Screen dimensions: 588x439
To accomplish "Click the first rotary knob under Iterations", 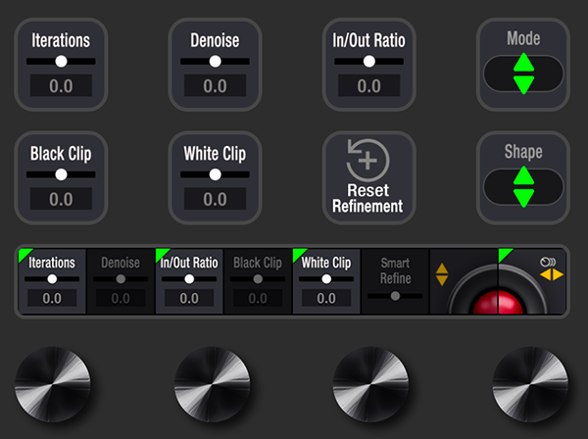I will pyautogui.click(x=53, y=384).
